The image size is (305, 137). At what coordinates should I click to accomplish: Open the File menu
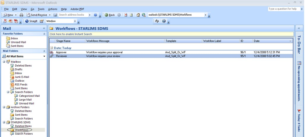click(x=7, y=9)
